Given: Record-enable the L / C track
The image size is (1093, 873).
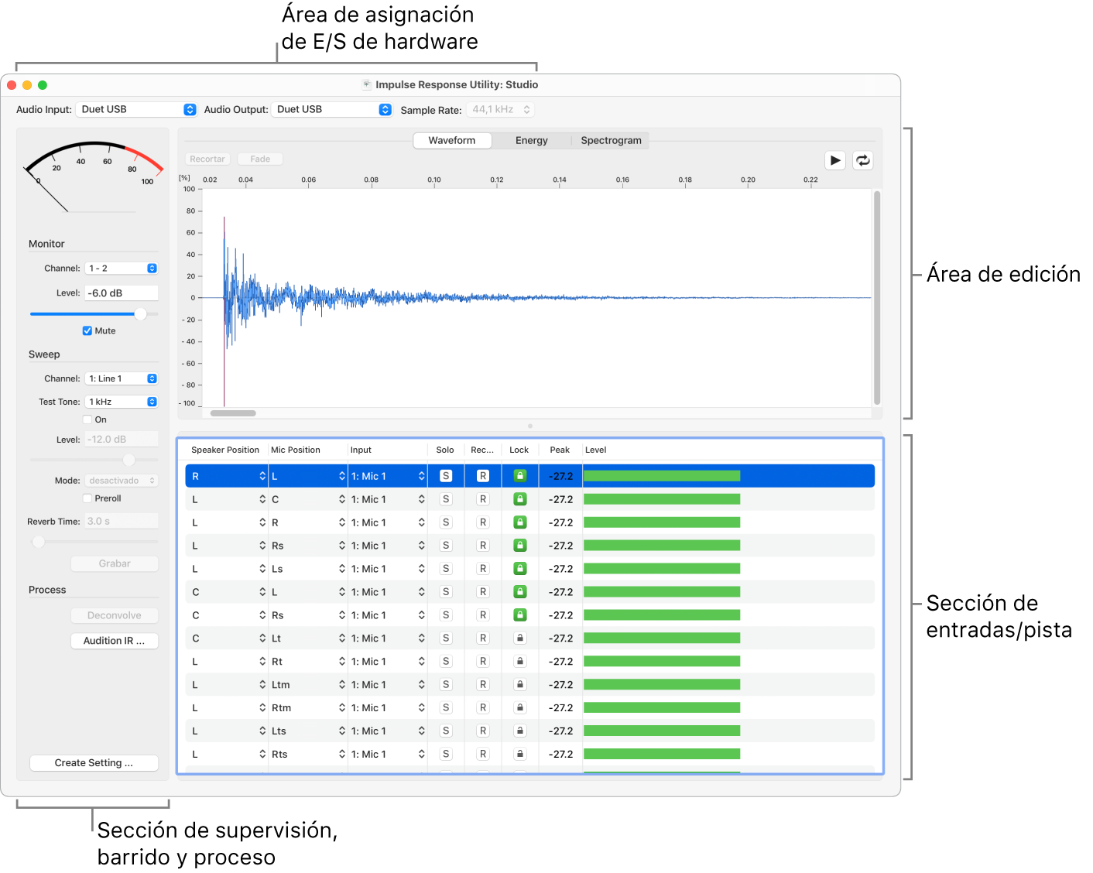Looking at the screenshot, I should coord(483,499).
